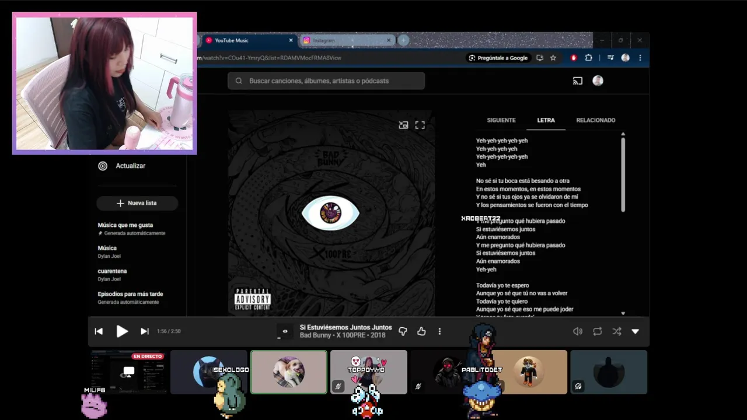Click the Parental Advisory label on cover
This screenshot has width=747, height=420.
(253, 299)
